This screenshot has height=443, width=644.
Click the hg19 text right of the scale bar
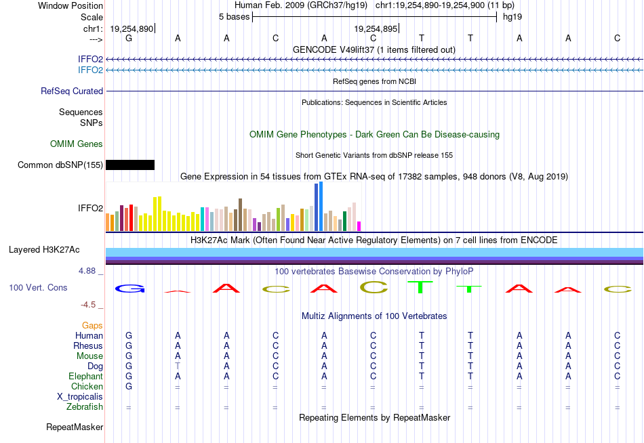(512, 17)
